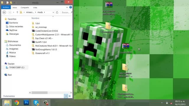
Task: Open Documentos library
Action: [x=15, y=45]
